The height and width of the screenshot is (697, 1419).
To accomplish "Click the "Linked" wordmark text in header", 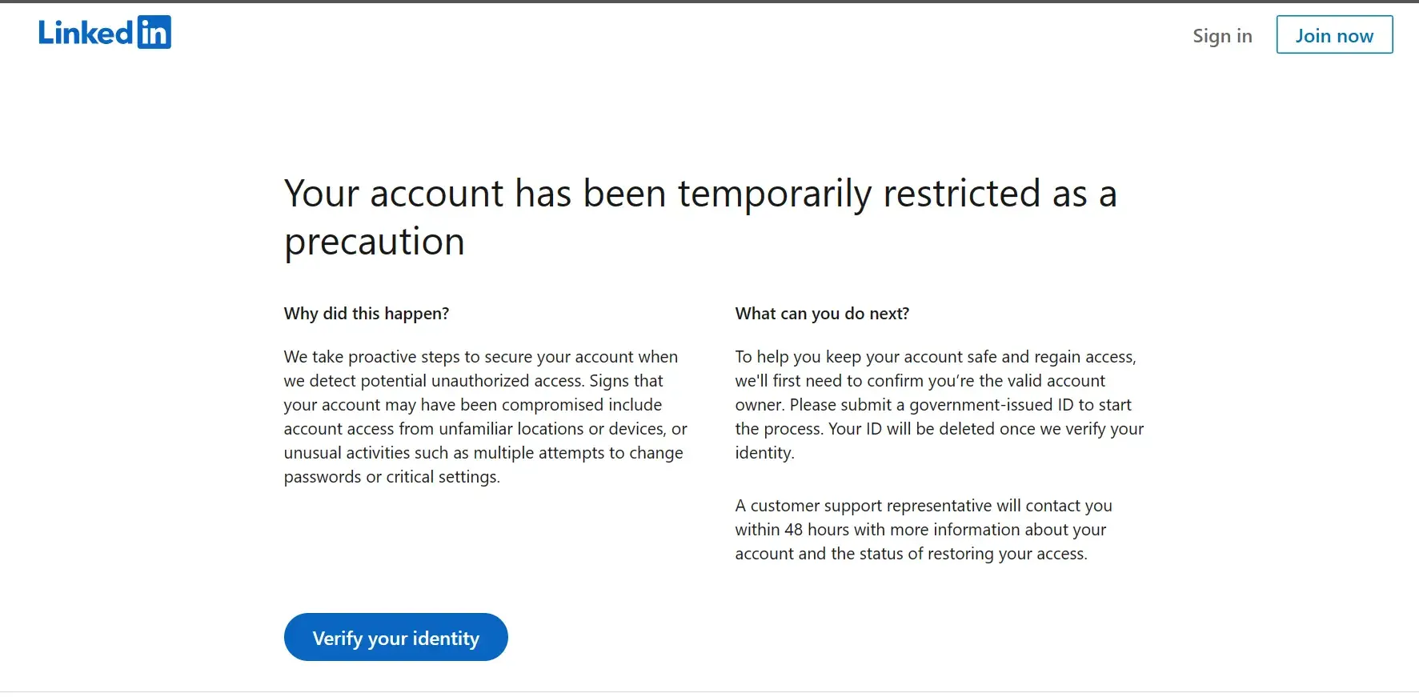I will pos(86,34).
